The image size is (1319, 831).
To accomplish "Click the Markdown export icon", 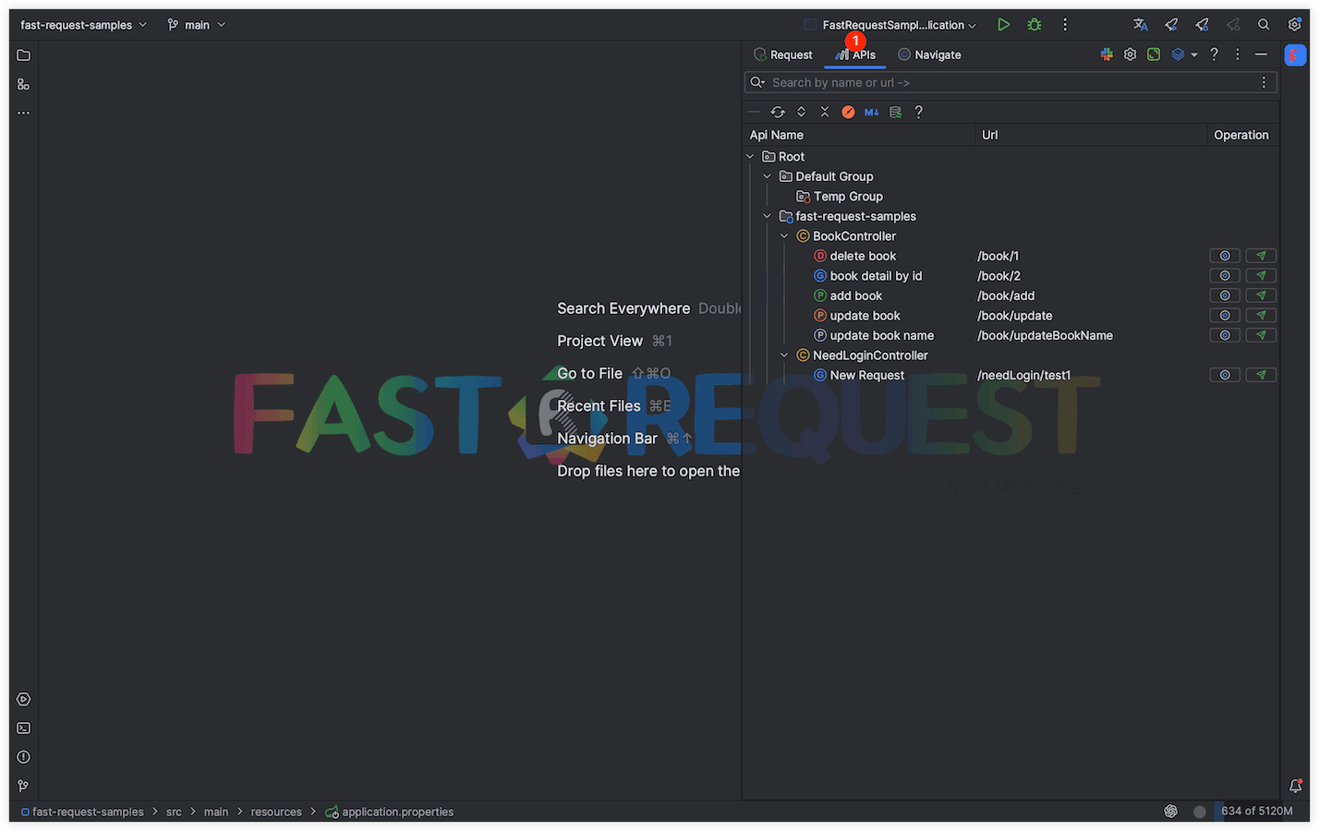I will pos(871,112).
